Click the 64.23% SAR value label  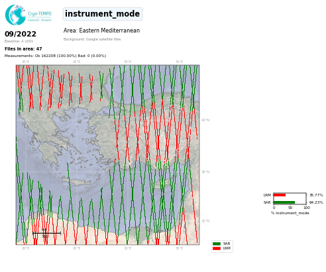coord(316,202)
